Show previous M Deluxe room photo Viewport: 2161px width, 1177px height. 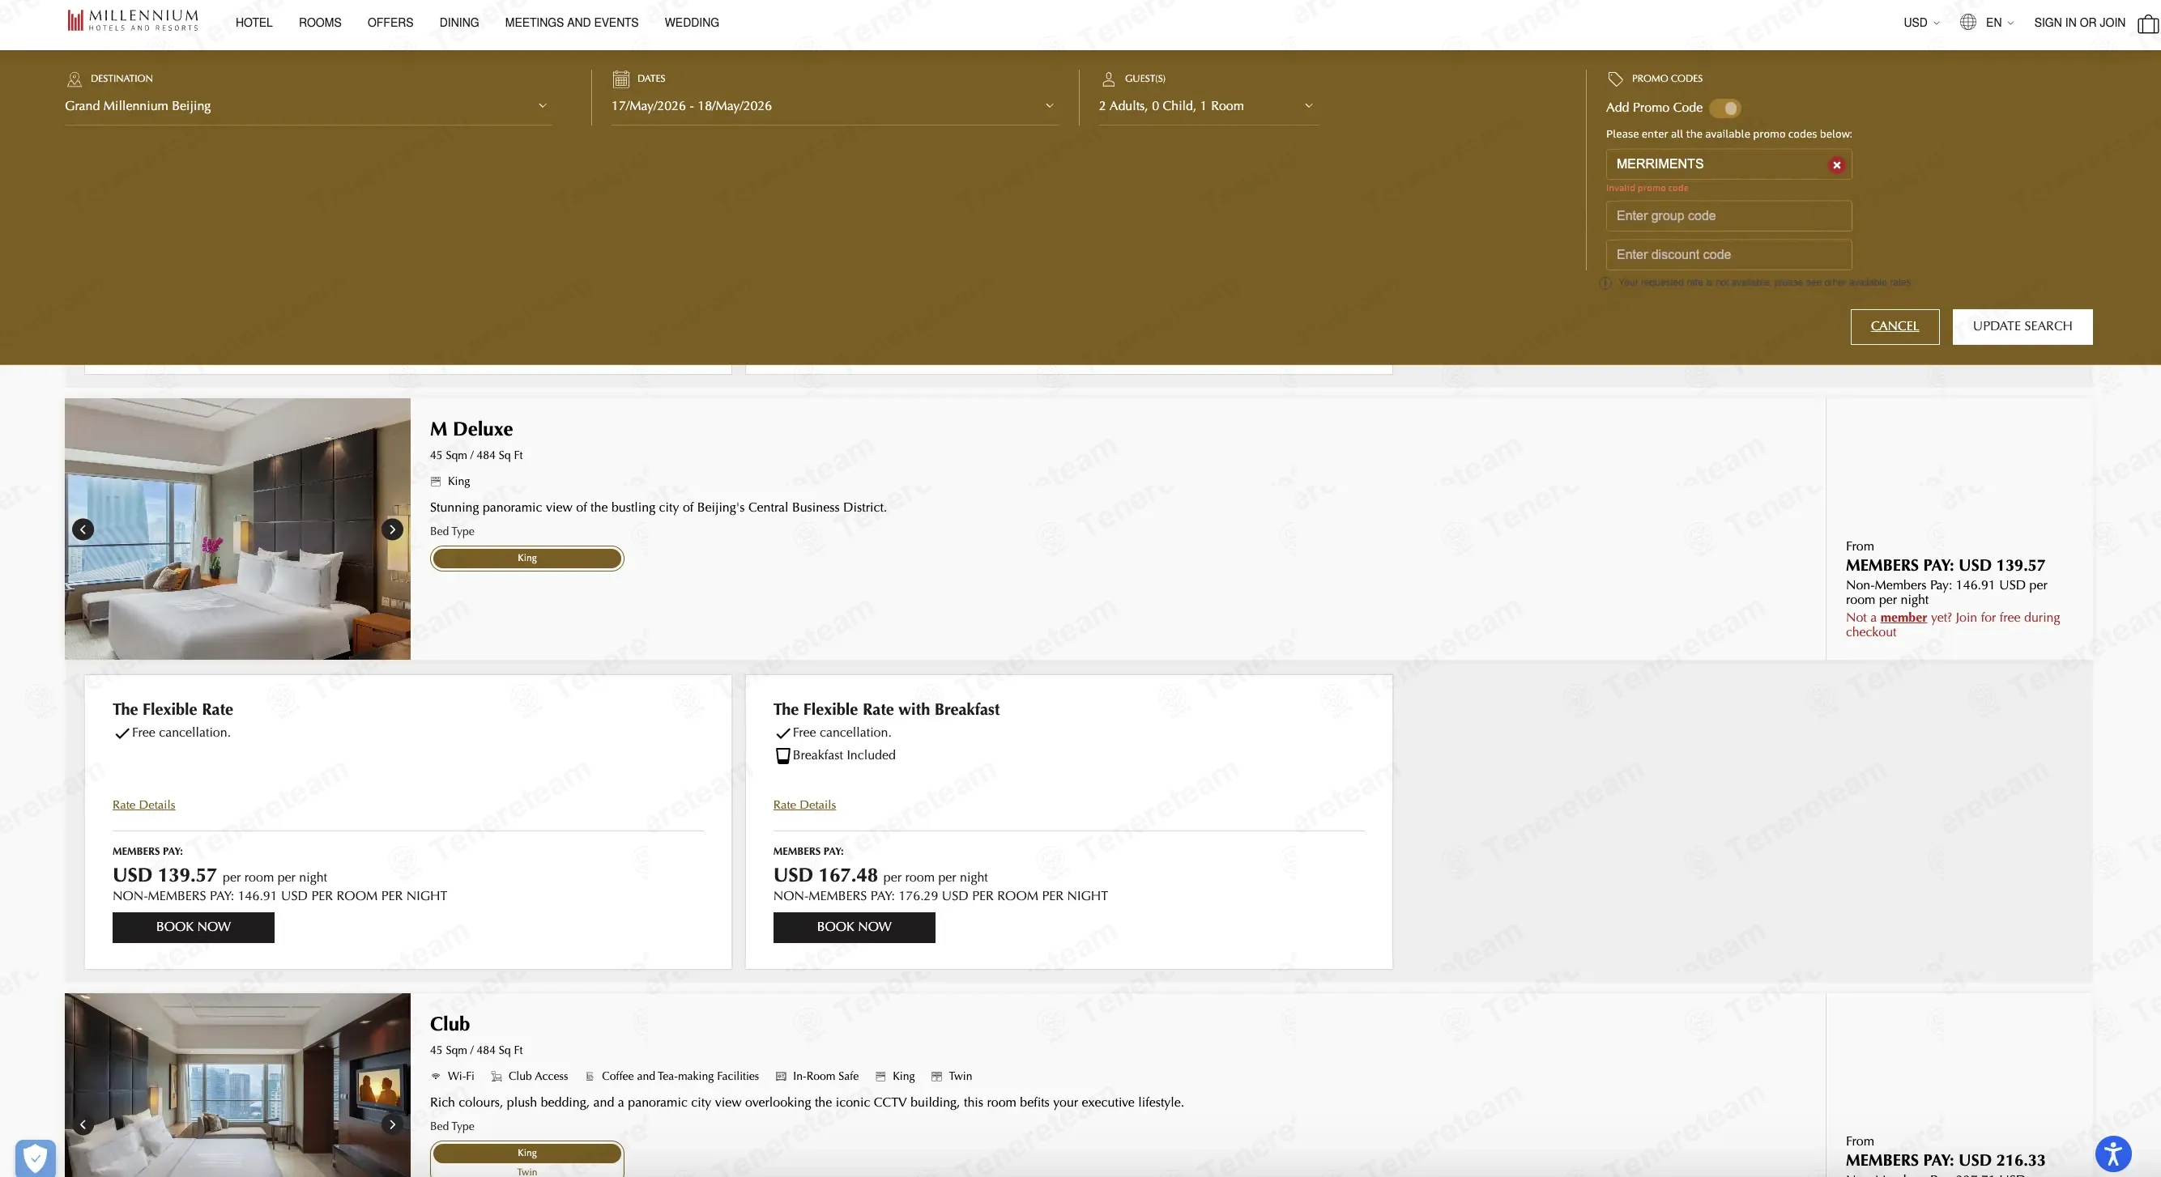click(x=83, y=529)
